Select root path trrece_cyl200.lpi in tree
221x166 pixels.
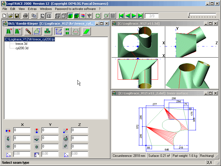pyautogui.click(x=30, y=39)
